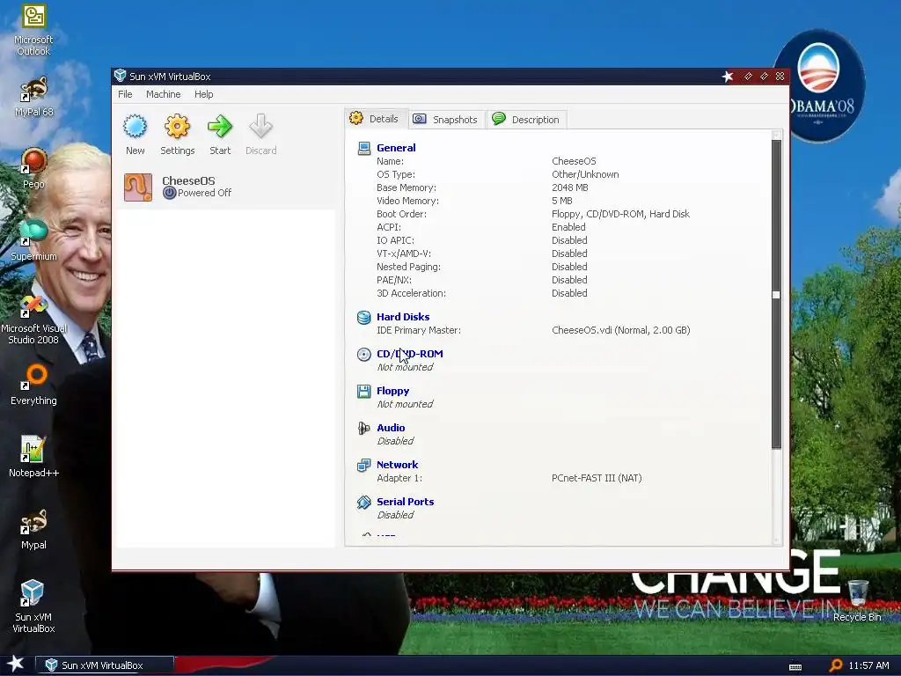Click the Hard Disks section icon

[363, 317]
